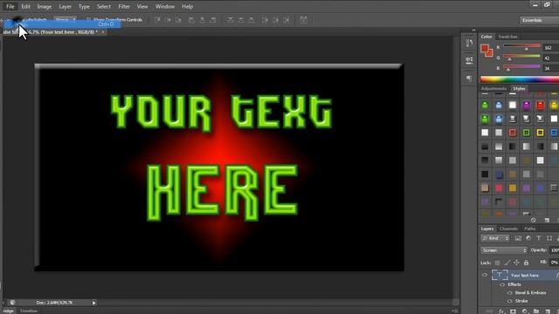This screenshot has height=314, width=559.
Task: Choose the highlighted Ctrl+O menu entry
Action: point(62,24)
